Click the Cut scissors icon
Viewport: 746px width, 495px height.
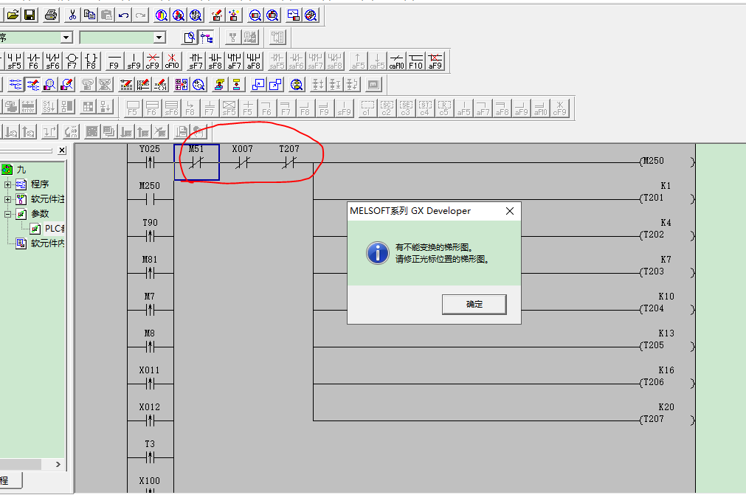tap(72, 15)
